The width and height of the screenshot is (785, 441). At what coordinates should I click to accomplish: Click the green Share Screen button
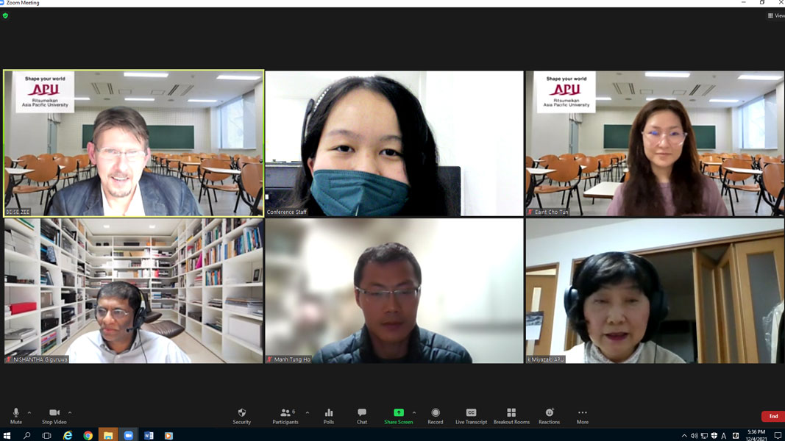398,415
